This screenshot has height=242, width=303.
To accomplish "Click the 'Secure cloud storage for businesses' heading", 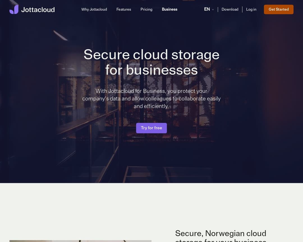I will 151,62.
